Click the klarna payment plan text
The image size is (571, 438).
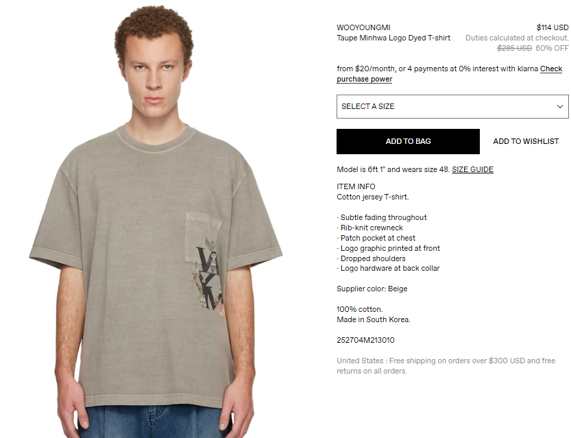[437, 69]
